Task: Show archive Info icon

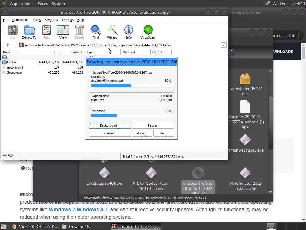Action: [128, 32]
